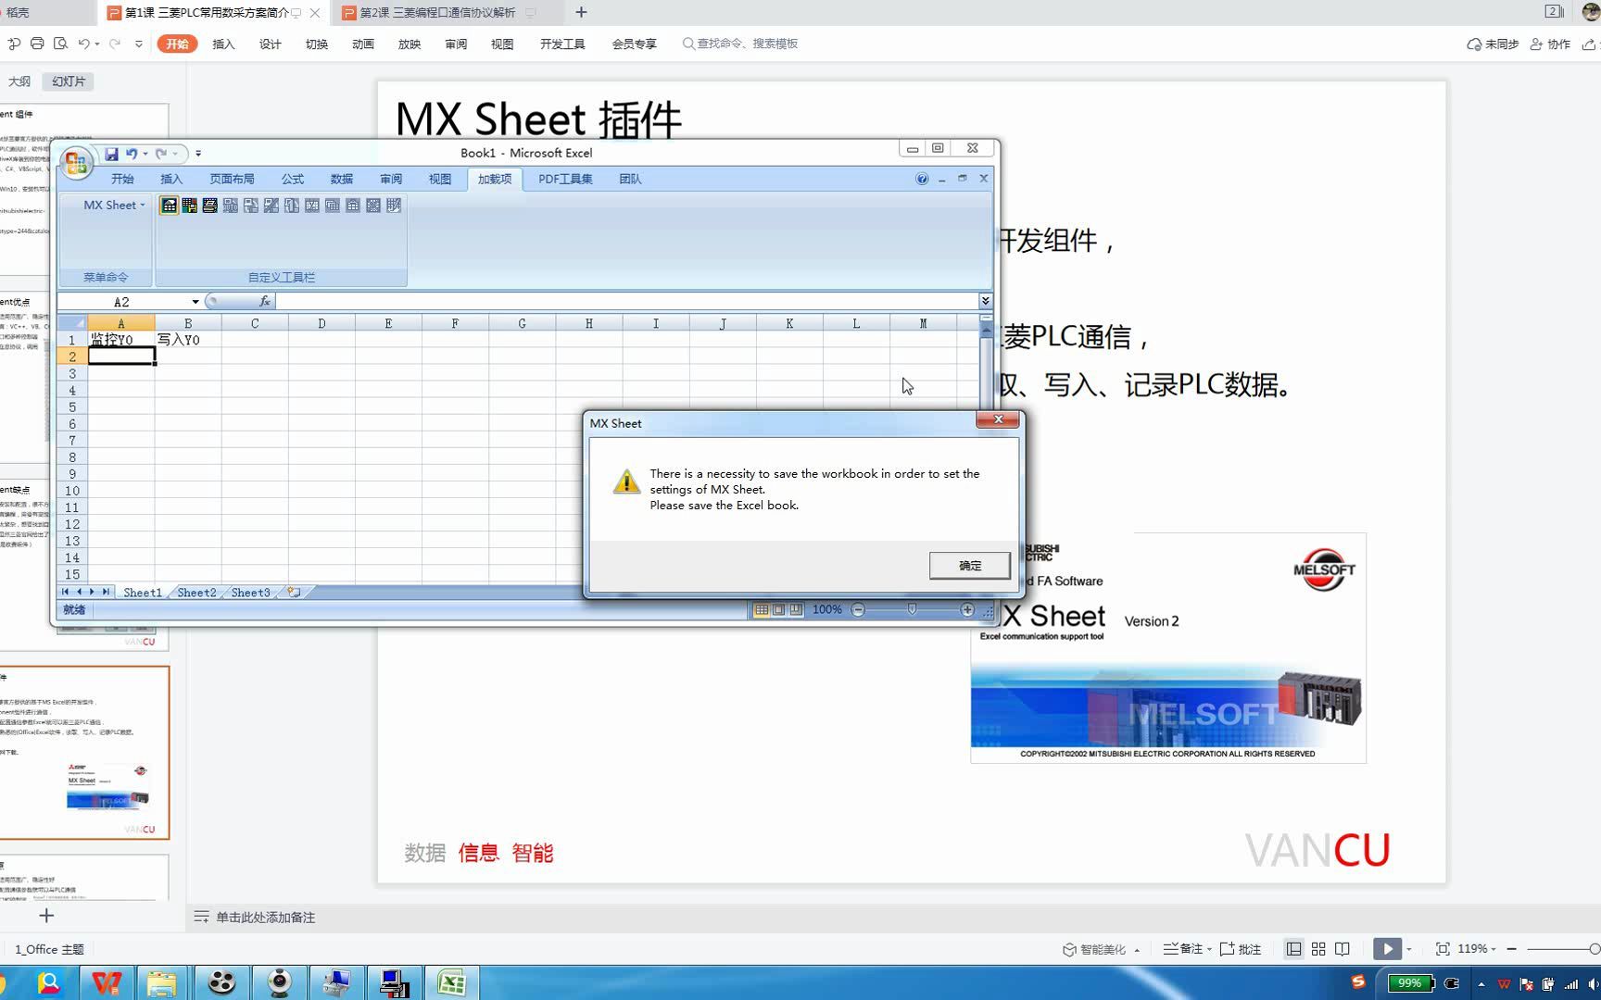The height and width of the screenshot is (1000, 1601).
Task: Click the Excel icon on Windows taskbar
Action: [x=451, y=982]
